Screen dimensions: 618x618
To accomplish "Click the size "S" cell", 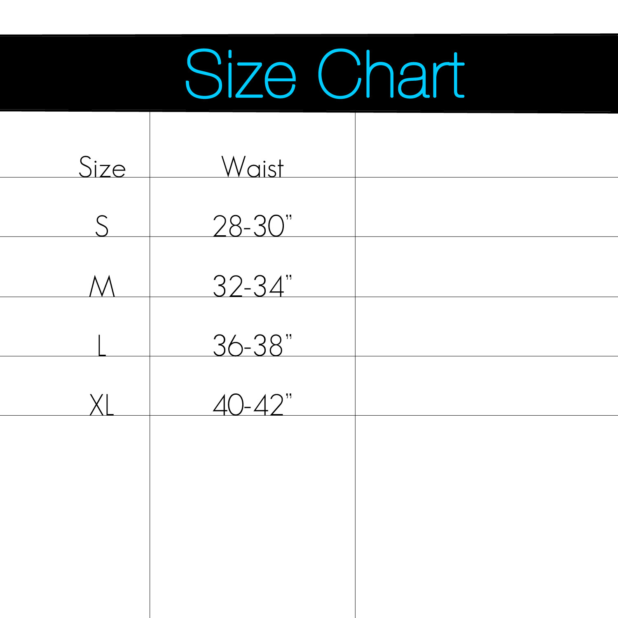I will 102,226.
